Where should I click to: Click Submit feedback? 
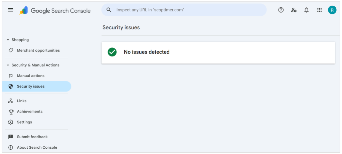32,137
